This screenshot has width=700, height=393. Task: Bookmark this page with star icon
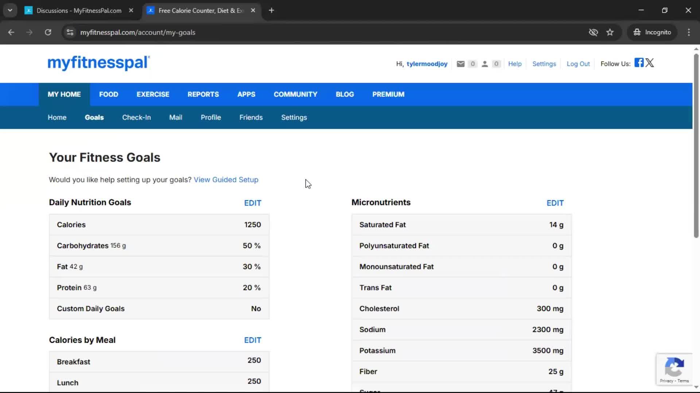(x=610, y=32)
